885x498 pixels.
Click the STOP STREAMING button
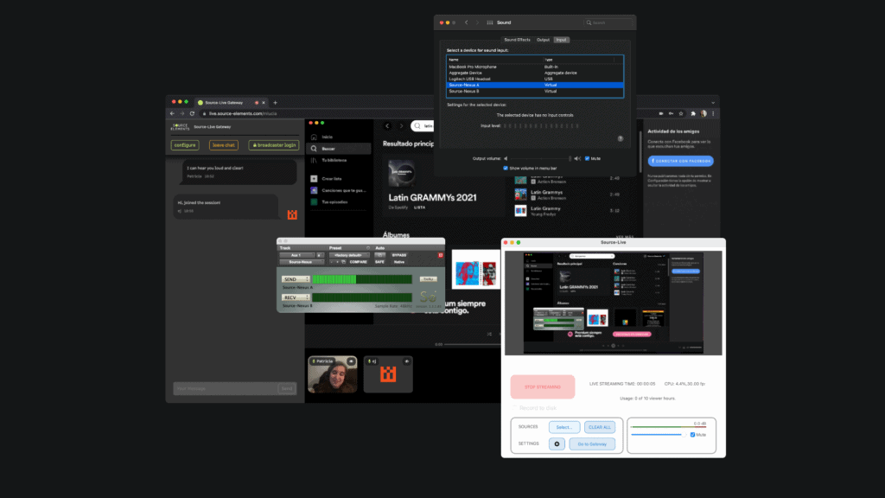(543, 386)
